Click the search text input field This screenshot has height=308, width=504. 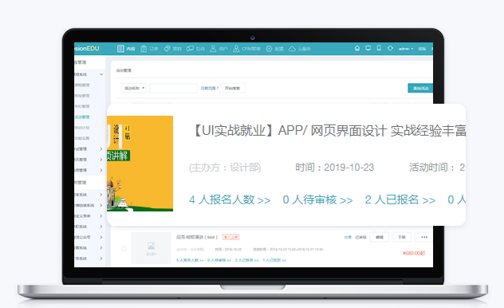pyautogui.click(x=173, y=88)
